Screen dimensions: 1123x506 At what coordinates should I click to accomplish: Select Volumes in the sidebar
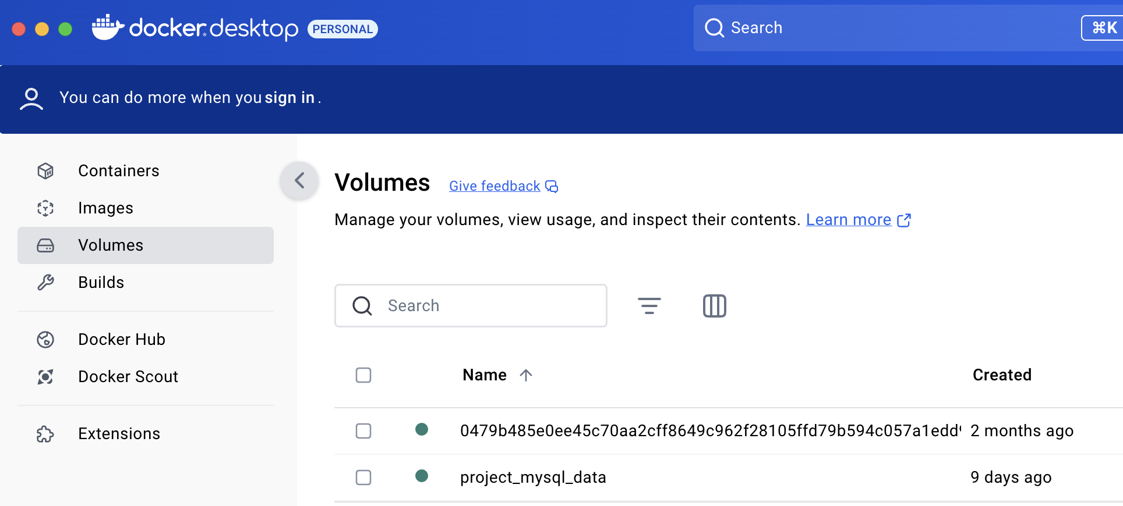(146, 245)
